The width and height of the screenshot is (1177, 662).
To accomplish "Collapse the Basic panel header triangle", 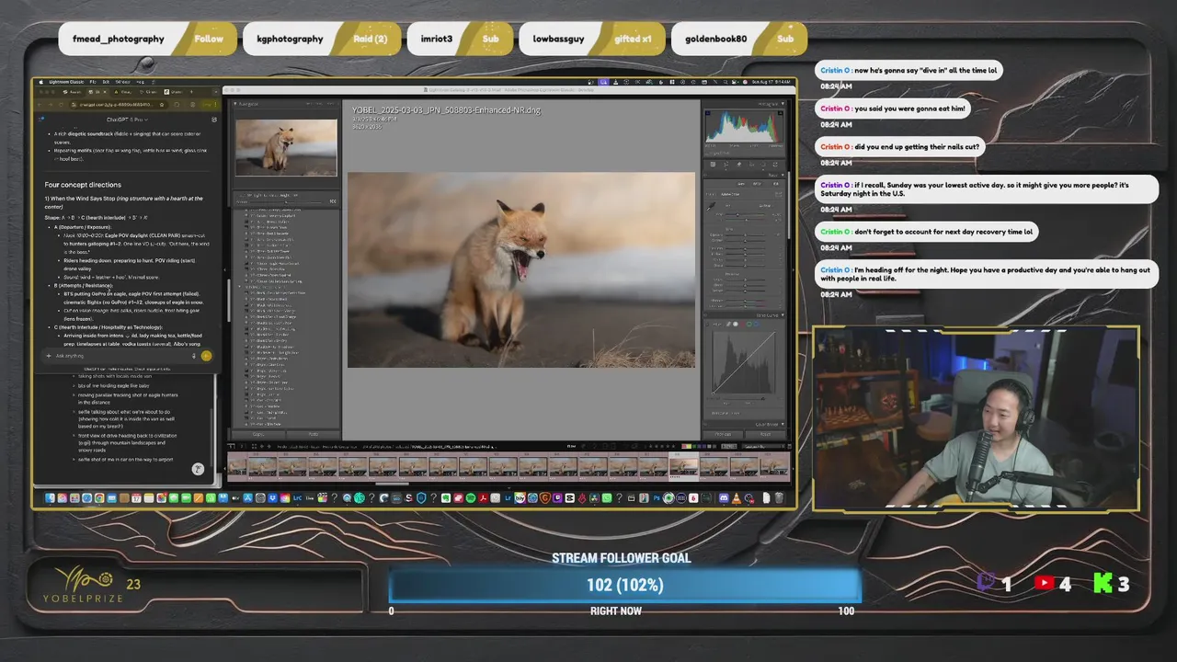I will click(x=783, y=175).
